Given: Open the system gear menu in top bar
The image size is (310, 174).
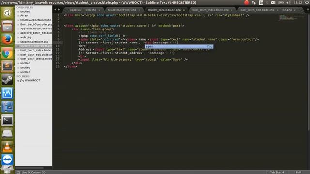Looking at the screenshot, I should pos(307,3).
